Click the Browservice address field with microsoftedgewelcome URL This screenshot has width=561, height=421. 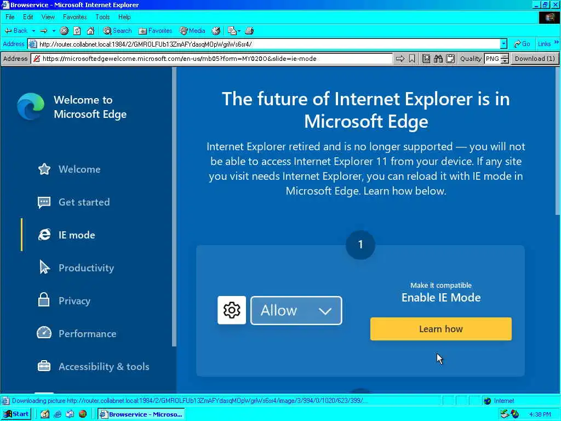[x=212, y=59]
